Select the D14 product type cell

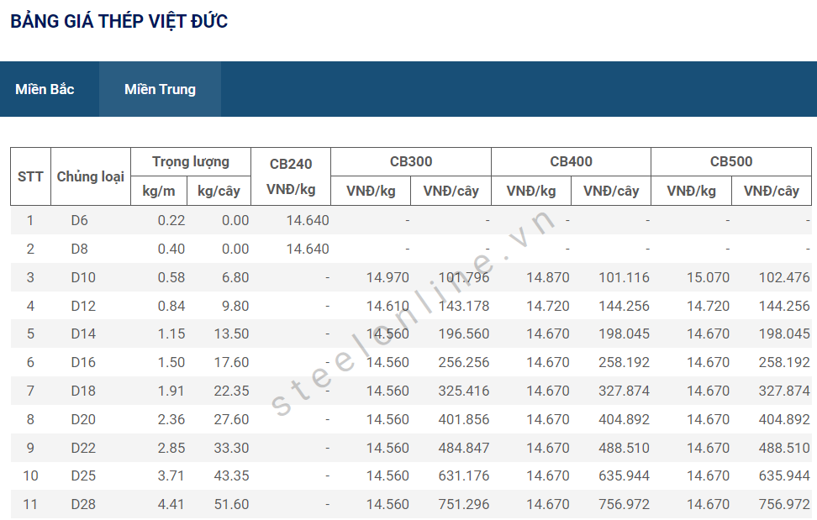(x=83, y=334)
